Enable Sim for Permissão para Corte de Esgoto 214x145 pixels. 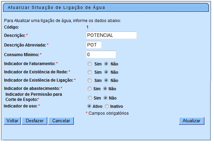[90, 98]
